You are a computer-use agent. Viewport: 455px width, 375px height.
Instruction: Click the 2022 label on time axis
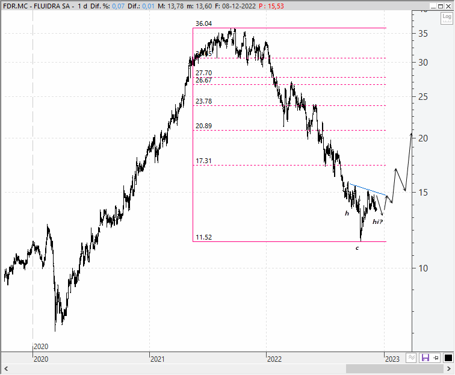[x=274, y=359]
